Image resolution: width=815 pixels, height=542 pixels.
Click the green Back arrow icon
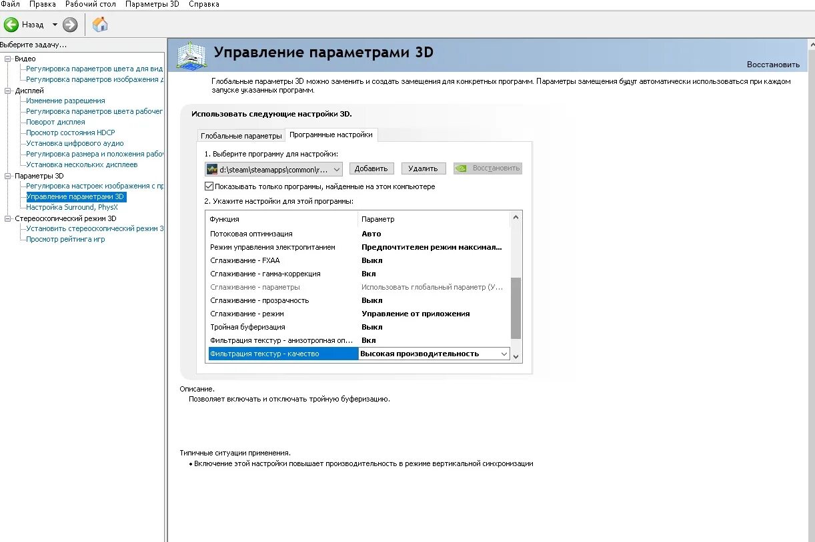[11, 25]
